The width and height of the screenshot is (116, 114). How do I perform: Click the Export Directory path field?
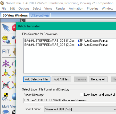coord(70,100)
